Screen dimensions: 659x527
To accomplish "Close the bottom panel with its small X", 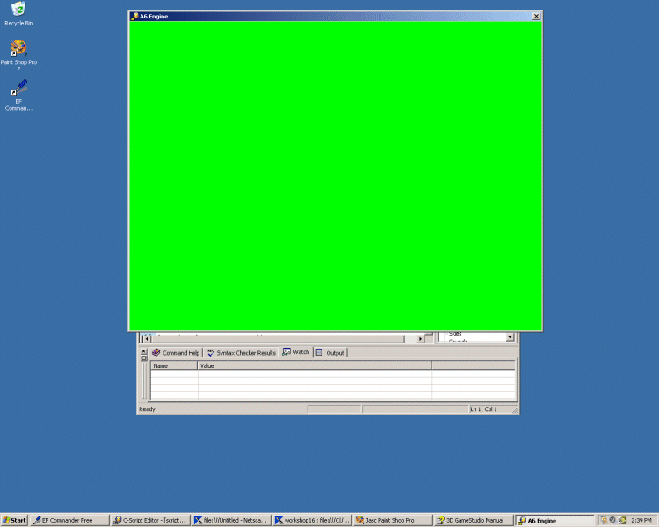I will pos(144,350).
